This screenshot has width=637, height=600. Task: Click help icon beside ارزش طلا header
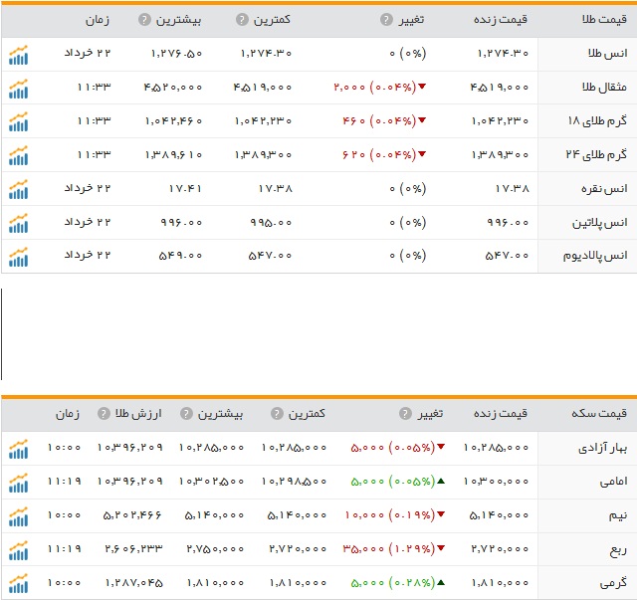[104, 414]
